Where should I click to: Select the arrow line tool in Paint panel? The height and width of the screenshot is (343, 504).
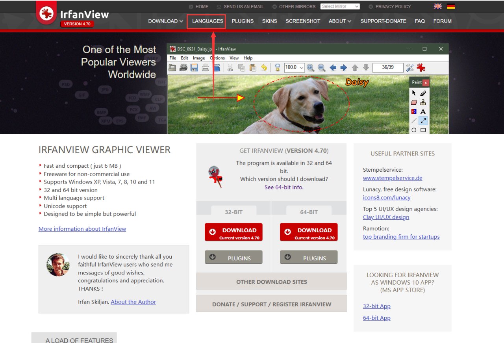(423, 121)
